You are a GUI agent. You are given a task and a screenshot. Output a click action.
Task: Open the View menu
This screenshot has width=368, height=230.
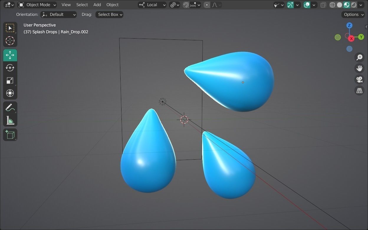tap(66, 5)
